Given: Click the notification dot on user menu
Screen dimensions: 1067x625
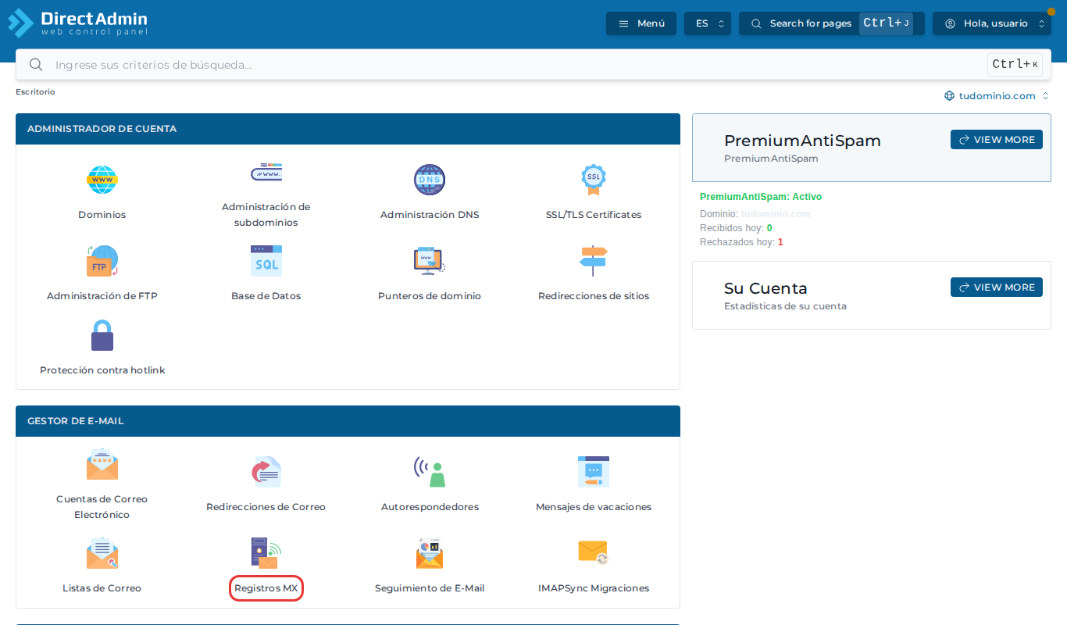Looking at the screenshot, I should click(1051, 12).
